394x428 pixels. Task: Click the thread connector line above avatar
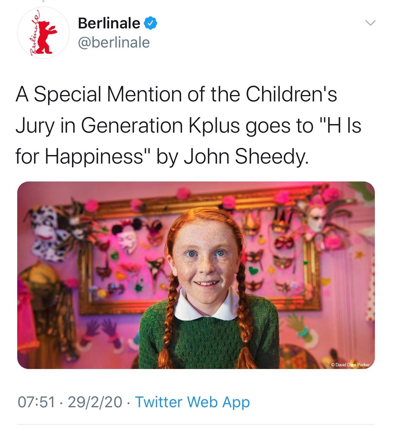[x=43, y=2]
